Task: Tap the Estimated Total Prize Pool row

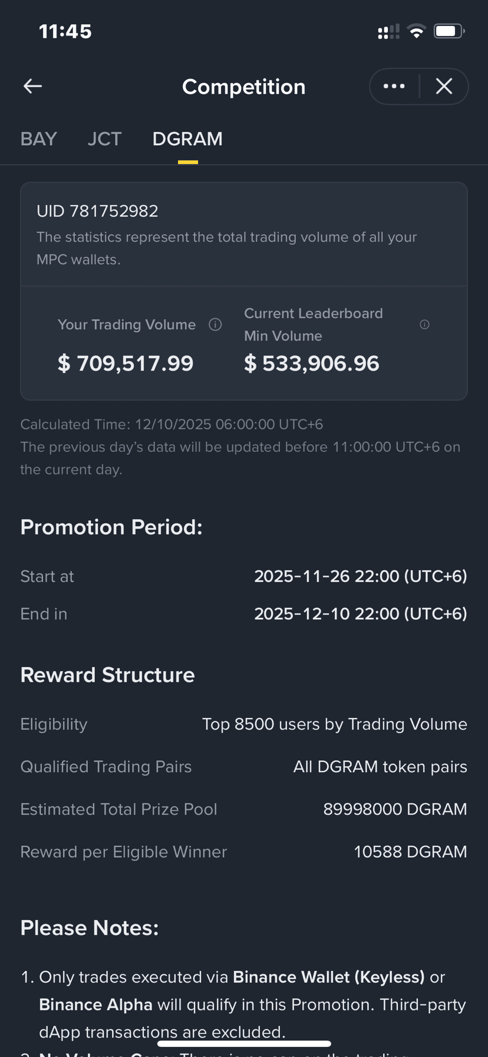Action: tap(244, 809)
